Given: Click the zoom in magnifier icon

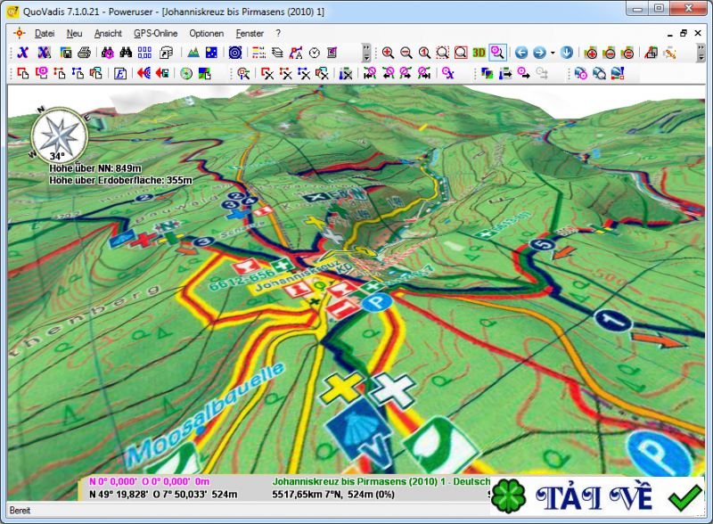Looking at the screenshot, I should tap(388, 53).
